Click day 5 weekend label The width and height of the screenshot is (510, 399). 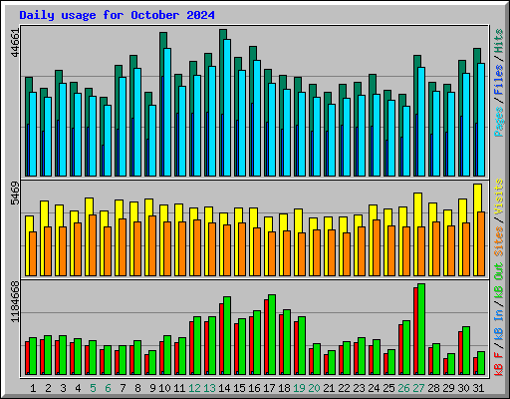pos(93,388)
